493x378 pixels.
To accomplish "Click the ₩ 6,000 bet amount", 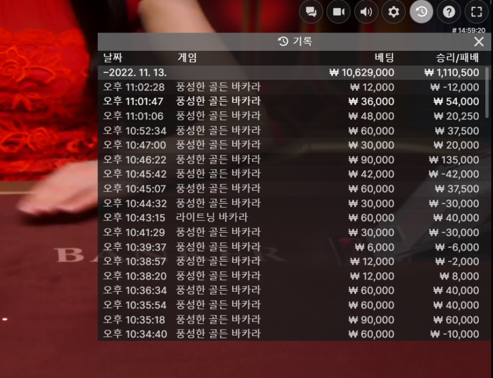I will [x=374, y=247].
